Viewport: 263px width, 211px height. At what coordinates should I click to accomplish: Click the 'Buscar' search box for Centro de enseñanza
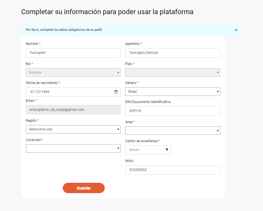coord(144,150)
